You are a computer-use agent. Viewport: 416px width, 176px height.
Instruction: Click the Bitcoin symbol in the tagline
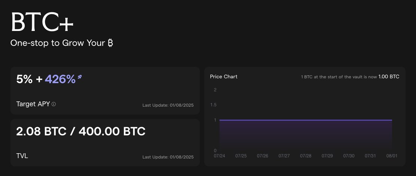[x=110, y=43]
